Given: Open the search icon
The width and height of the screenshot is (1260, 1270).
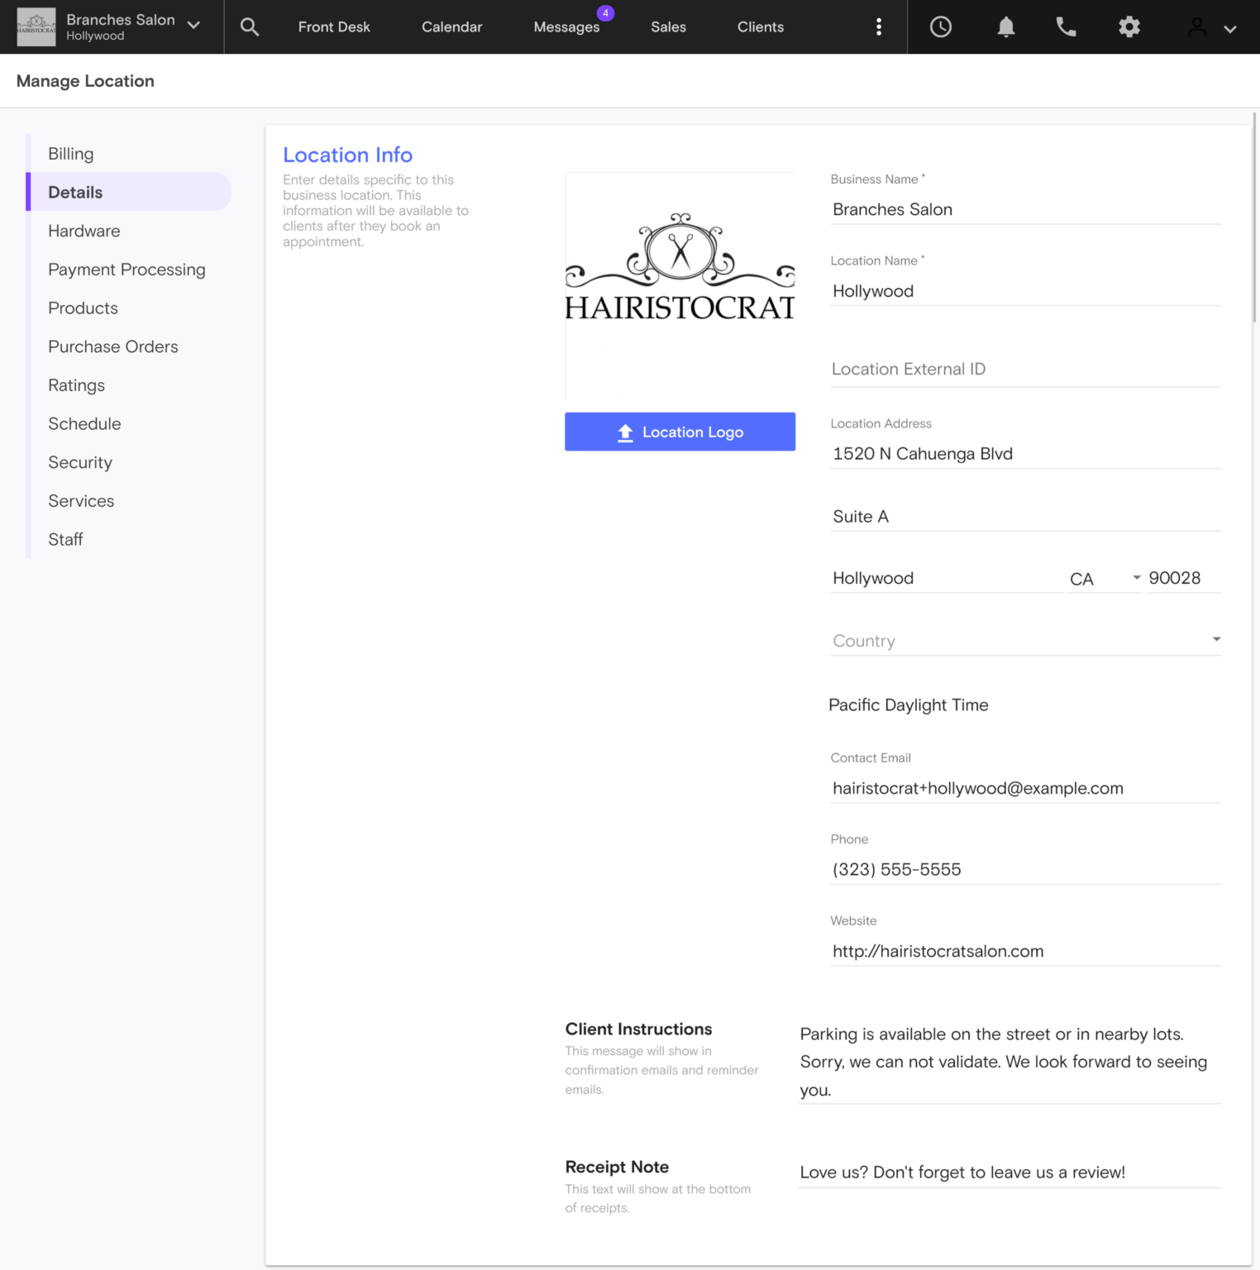Looking at the screenshot, I should tap(249, 26).
